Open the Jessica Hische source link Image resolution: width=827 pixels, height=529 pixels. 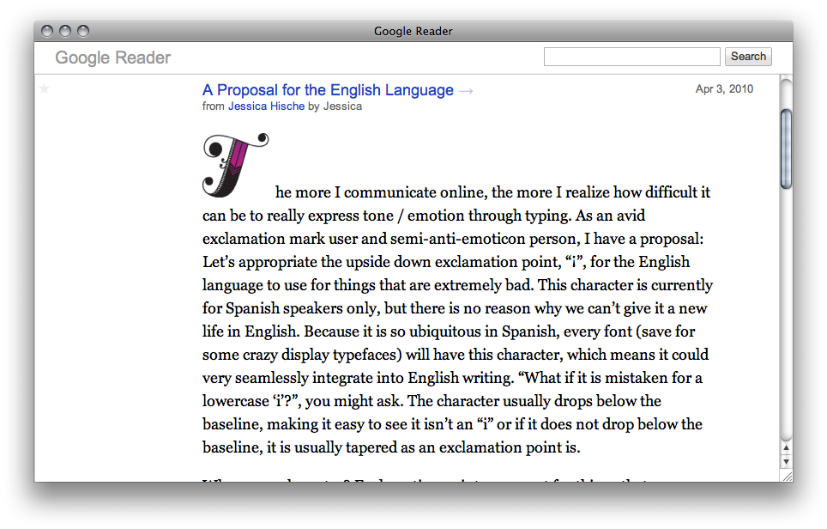(x=266, y=106)
